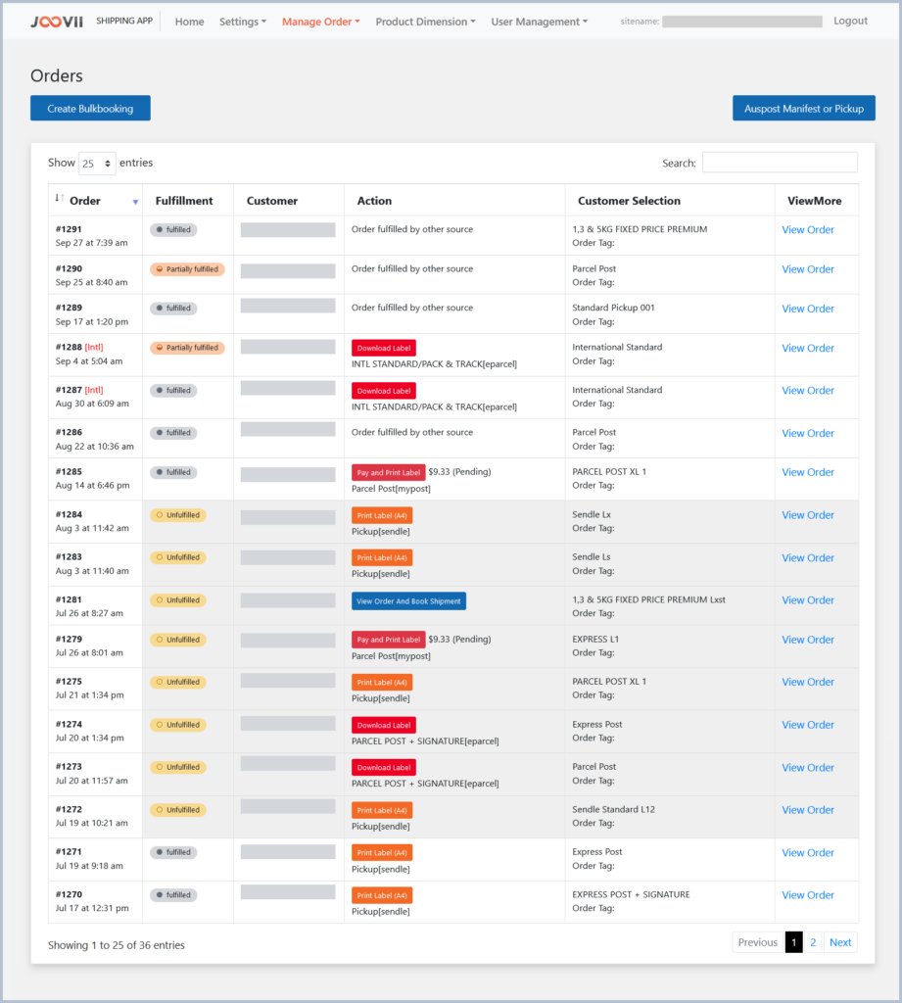Open the Product Dimension dropdown
The height and width of the screenshot is (1003, 902).
pos(425,22)
